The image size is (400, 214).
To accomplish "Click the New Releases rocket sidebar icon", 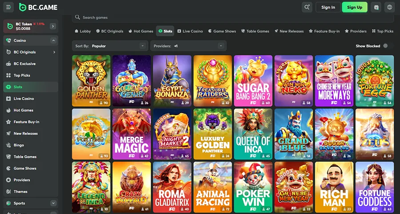I will click(x=9, y=134).
